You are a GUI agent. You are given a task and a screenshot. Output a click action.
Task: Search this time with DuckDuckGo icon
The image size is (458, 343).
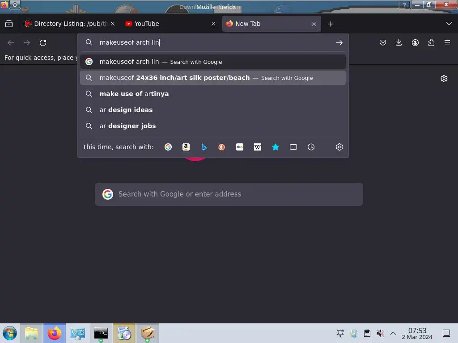pos(222,147)
